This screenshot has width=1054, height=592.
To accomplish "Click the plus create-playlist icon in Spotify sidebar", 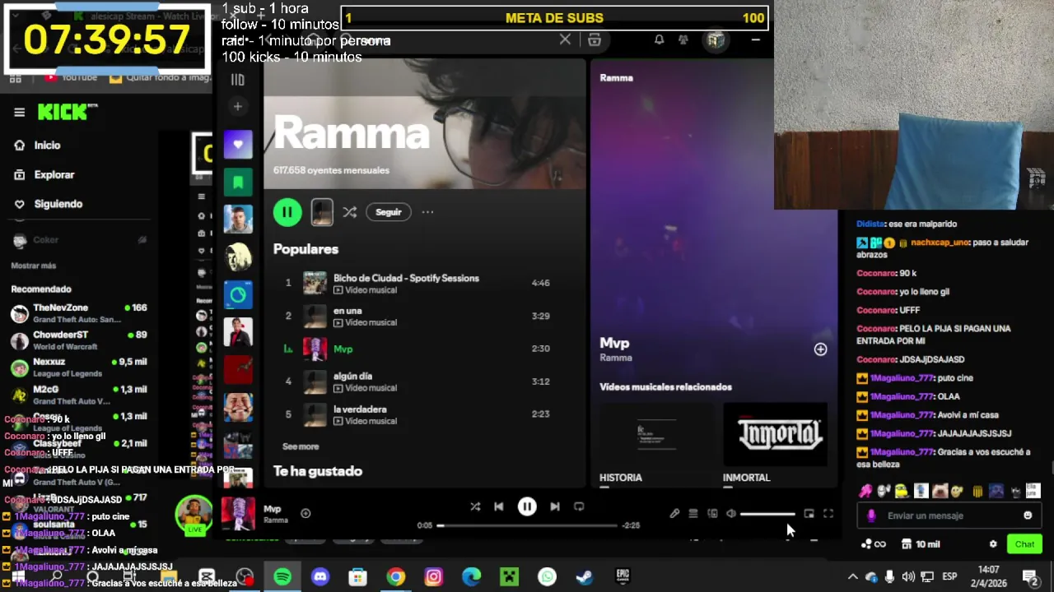I will click(237, 106).
